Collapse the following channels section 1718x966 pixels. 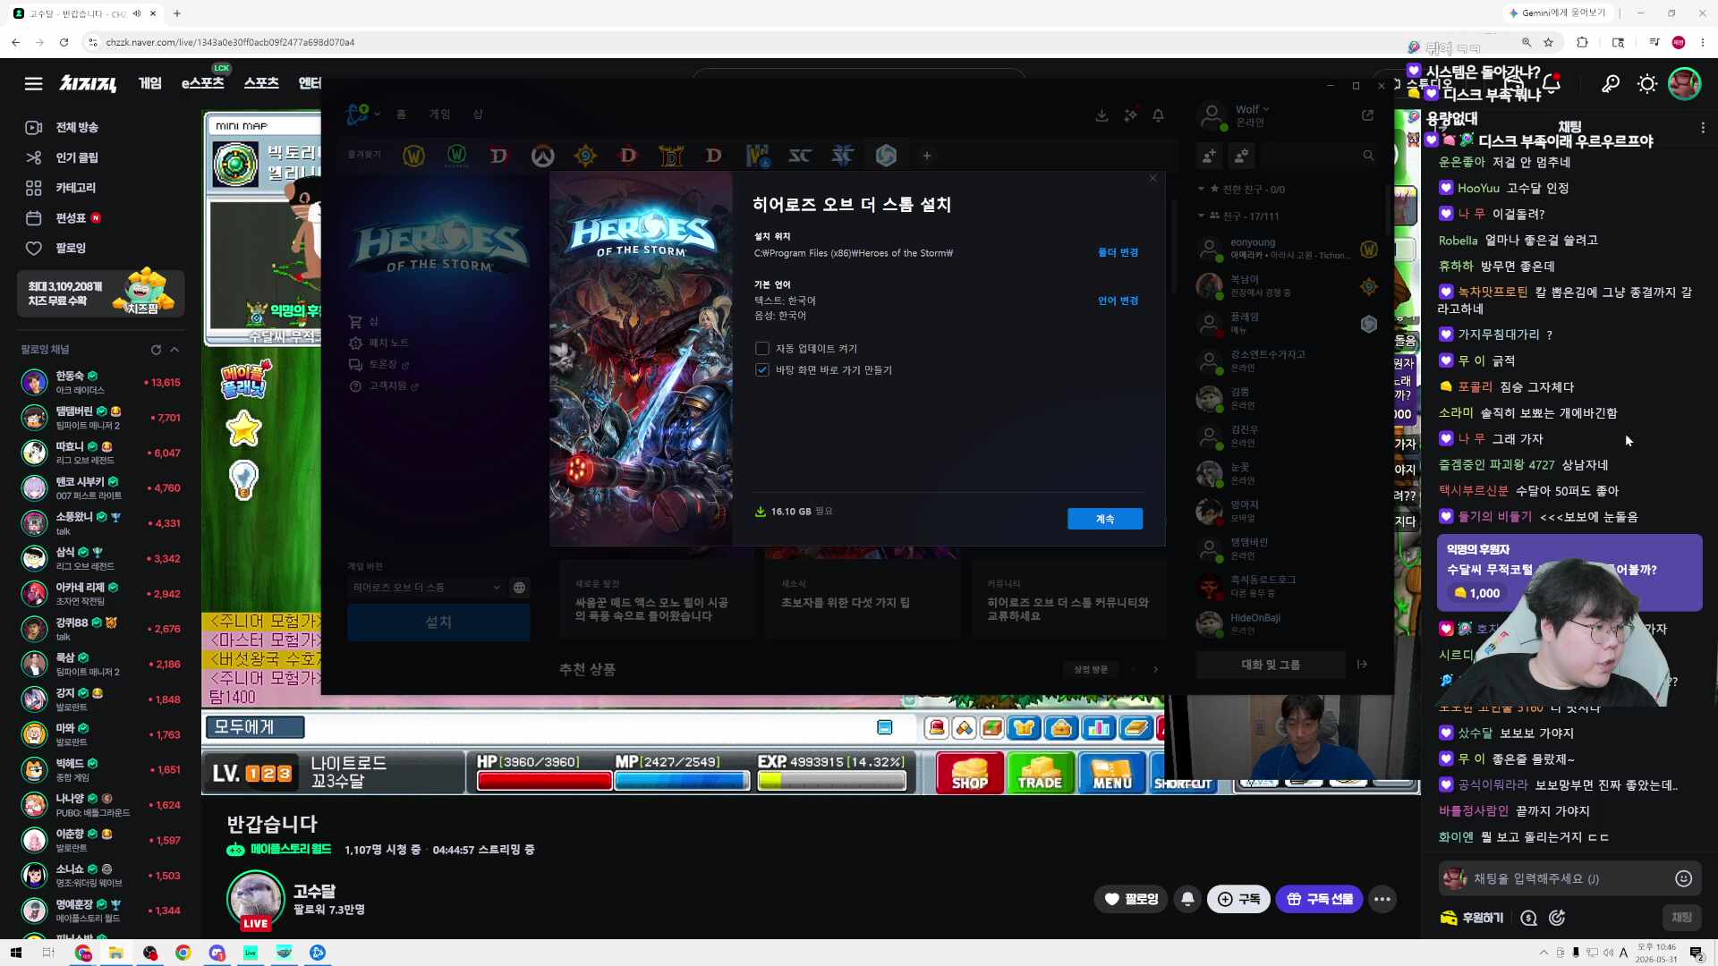(x=174, y=350)
